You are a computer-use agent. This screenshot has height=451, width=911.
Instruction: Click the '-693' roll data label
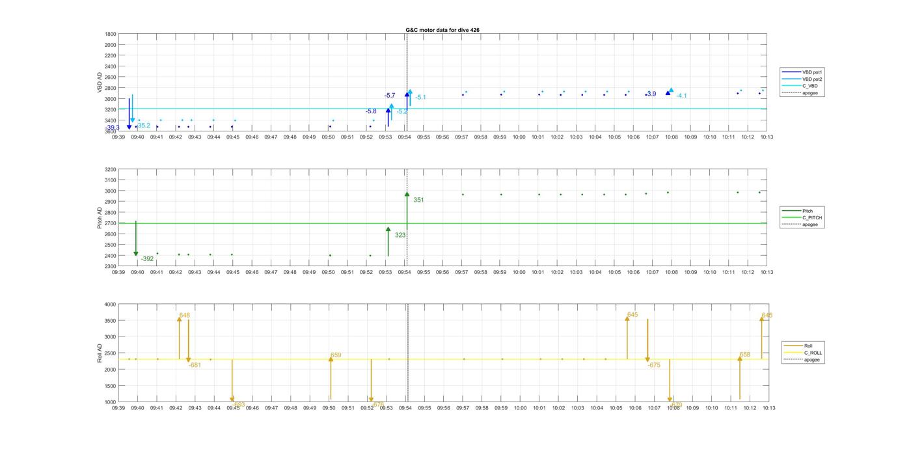(238, 404)
